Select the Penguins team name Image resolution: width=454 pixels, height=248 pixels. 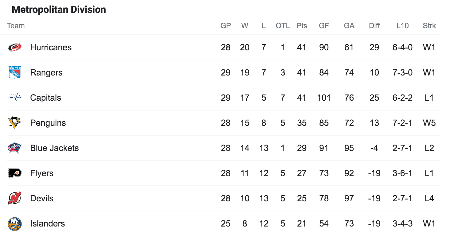(x=48, y=123)
